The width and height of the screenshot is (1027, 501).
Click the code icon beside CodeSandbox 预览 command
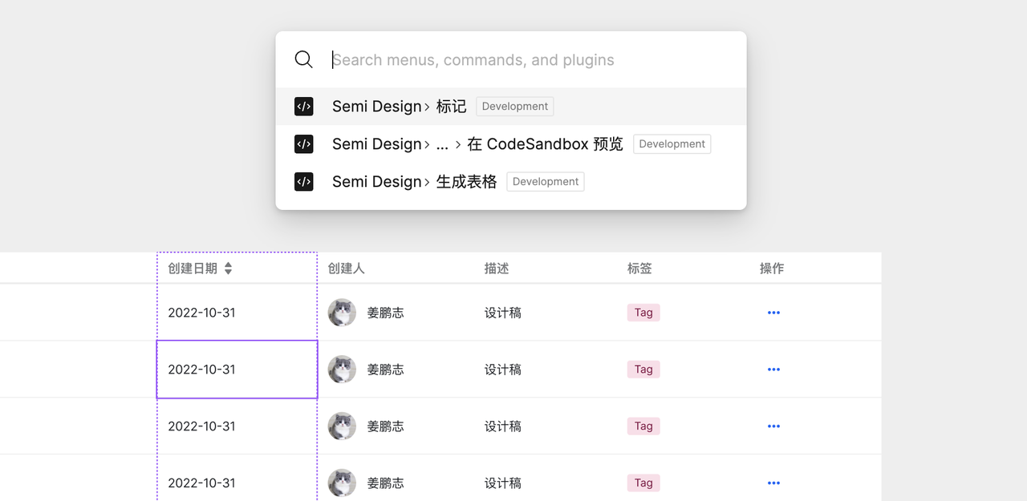click(x=303, y=143)
